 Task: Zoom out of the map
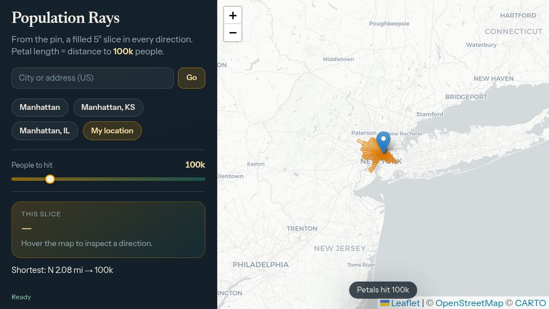coord(233,33)
